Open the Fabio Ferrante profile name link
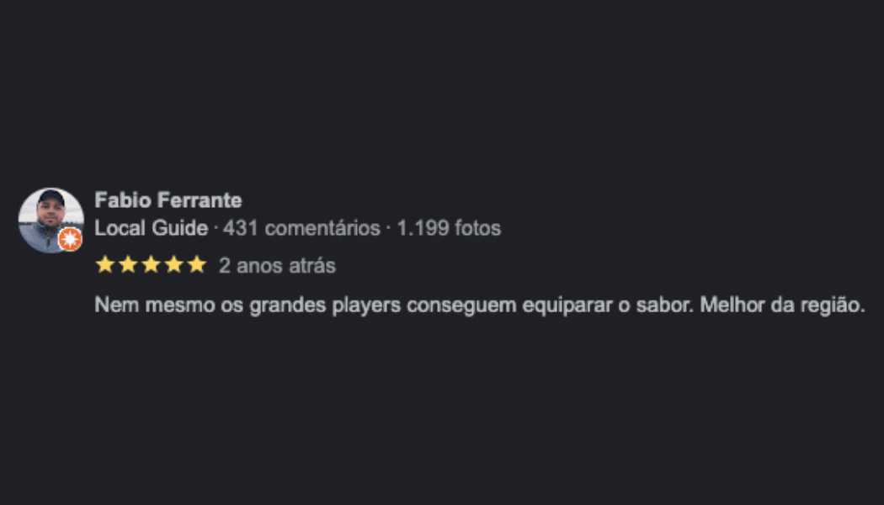Image resolution: width=884 pixels, height=505 pixels. (168, 200)
